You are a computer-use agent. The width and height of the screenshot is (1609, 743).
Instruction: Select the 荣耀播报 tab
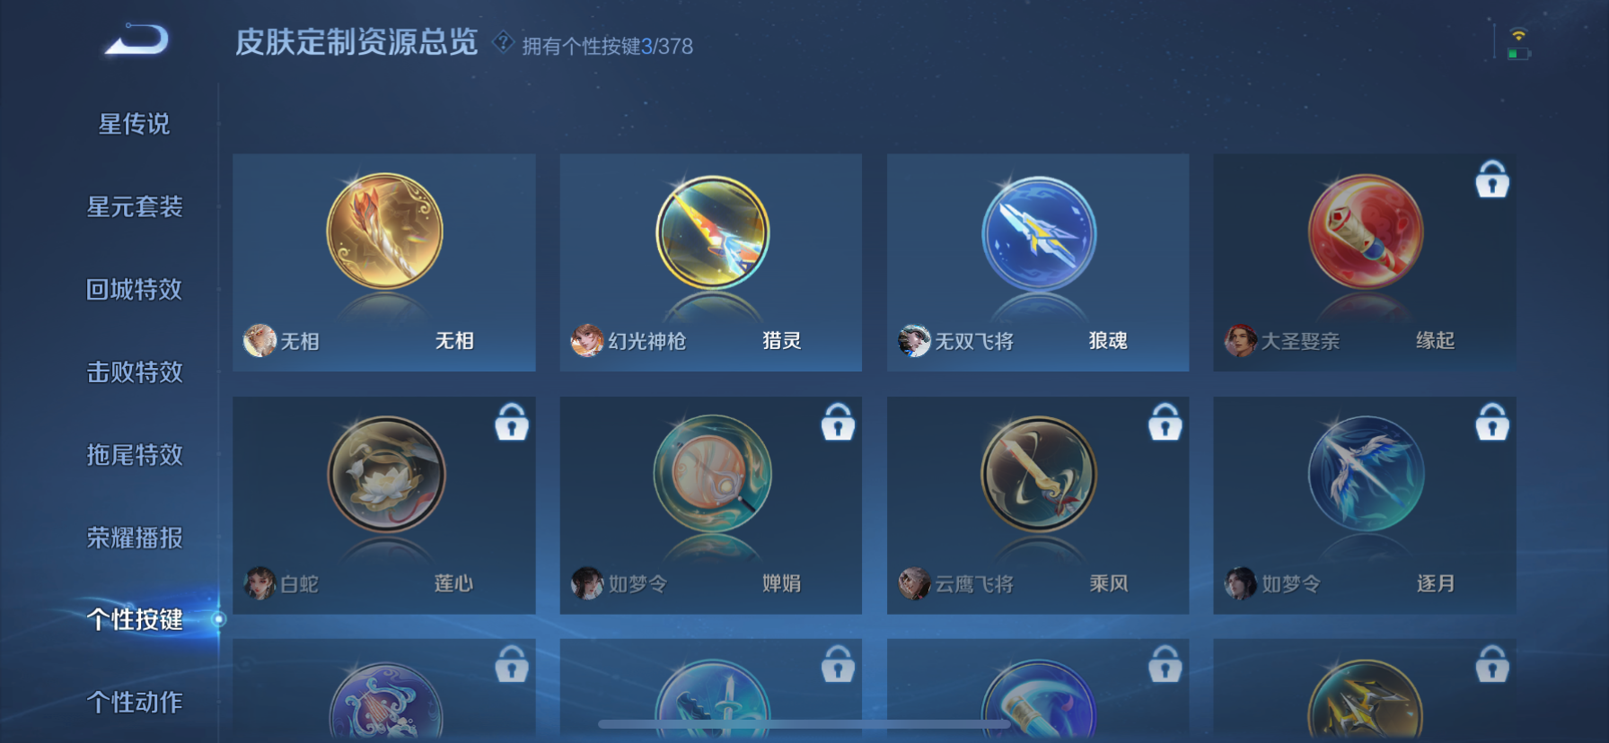click(134, 538)
